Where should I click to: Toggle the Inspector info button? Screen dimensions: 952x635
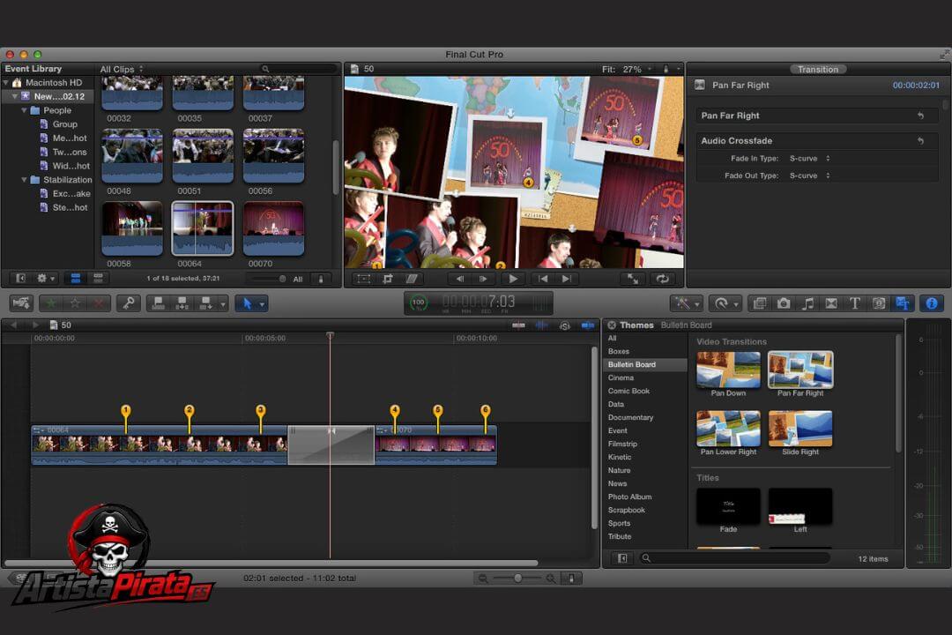pos(932,303)
